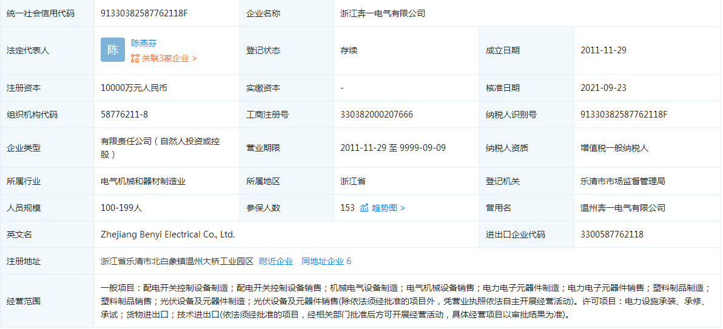Click business registration number 330382000207666

377,115
